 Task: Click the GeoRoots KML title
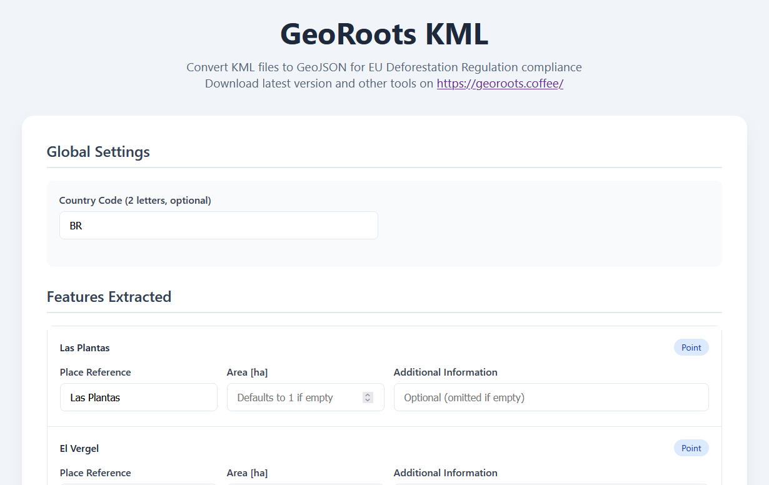click(384, 34)
